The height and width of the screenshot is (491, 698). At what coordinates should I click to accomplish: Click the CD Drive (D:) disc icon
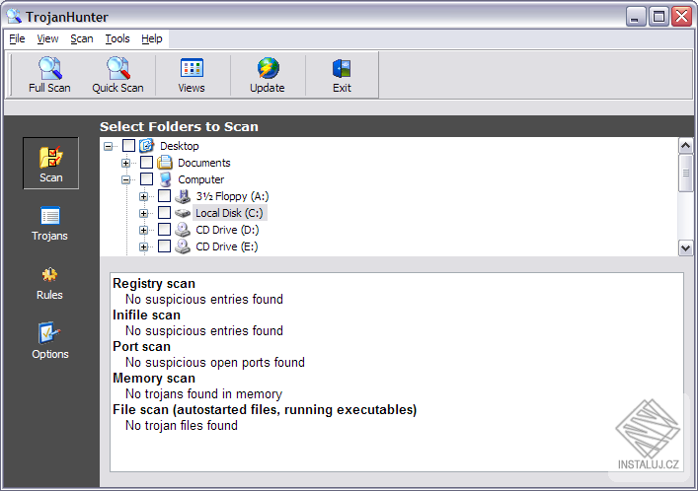(x=183, y=230)
